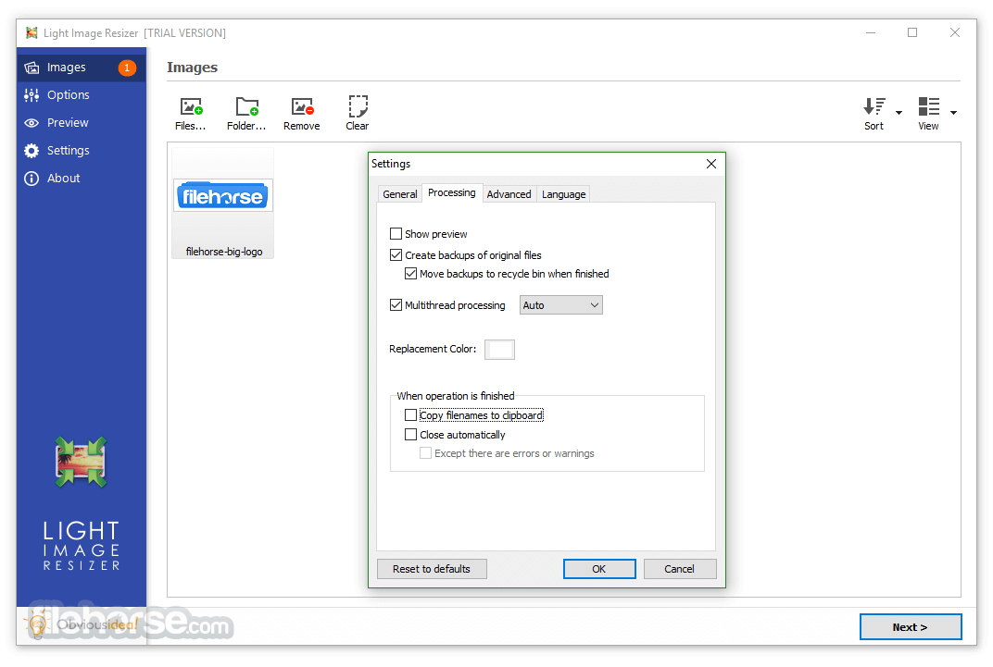993x667 pixels.
Task: Click the Obviousidea logo link
Action: pos(82,625)
